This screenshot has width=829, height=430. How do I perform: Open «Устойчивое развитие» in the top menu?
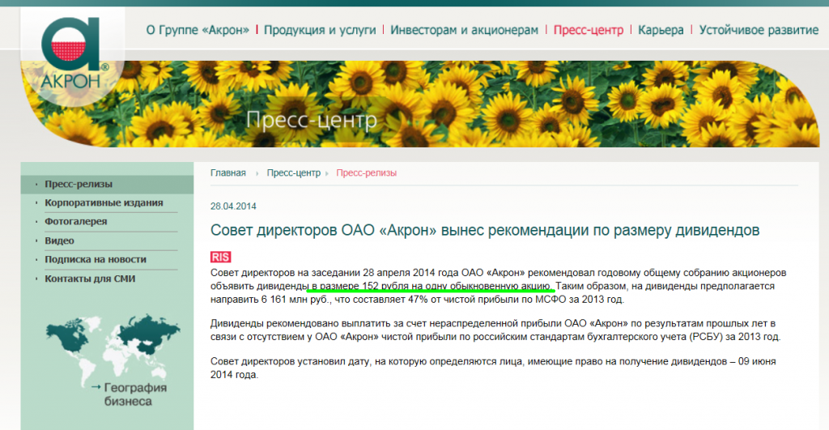coord(758,30)
